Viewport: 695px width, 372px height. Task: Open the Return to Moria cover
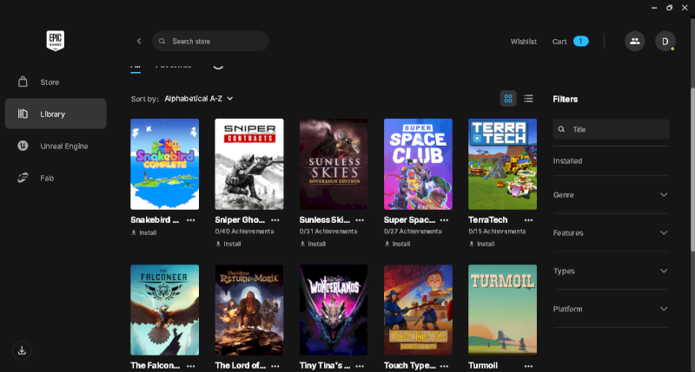coord(249,310)
